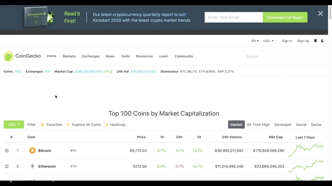Sort by 24h column header
This screenshot has width=332, height=186.
tap(179, 137)
